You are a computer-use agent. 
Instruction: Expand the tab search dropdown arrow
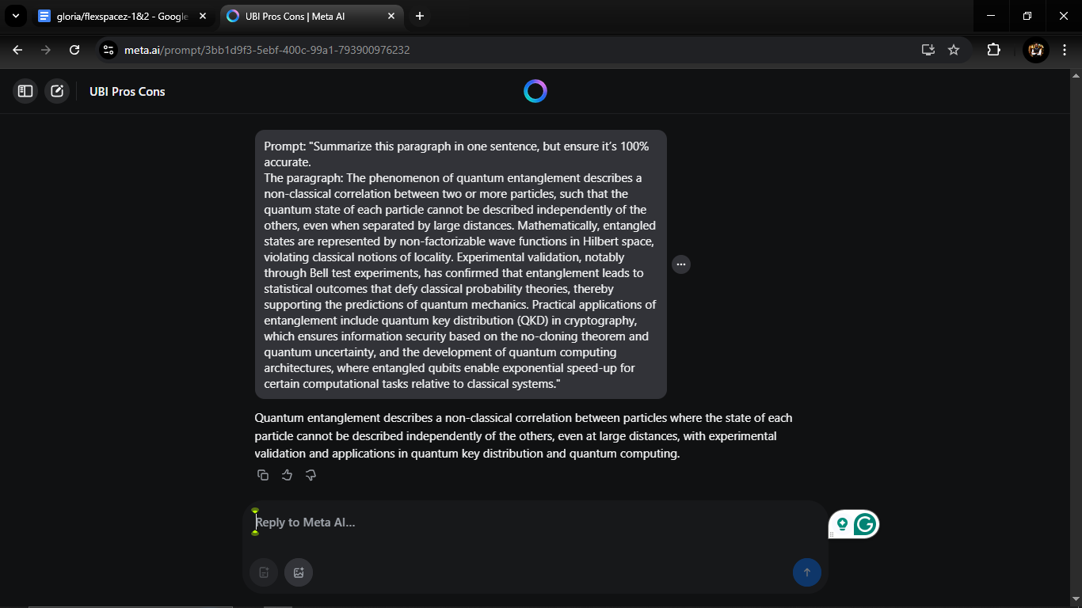point(15,16)
